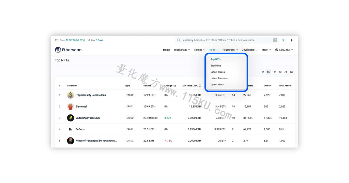Click the search magnifier icon
Image resolution: width=349 pixels, height=183 pixels.
click(179, 40)
